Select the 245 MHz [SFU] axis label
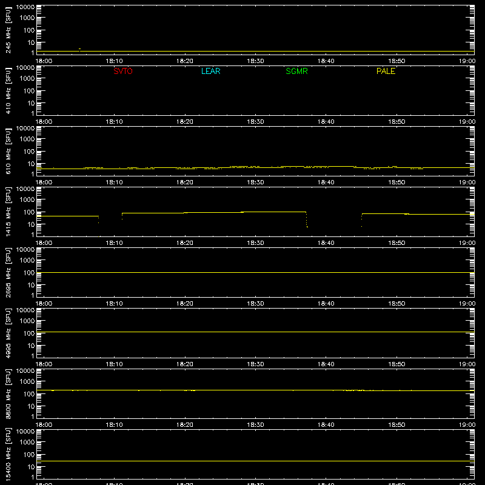The height and width of the screenshot is (485, 485). [x=8, y=30]
